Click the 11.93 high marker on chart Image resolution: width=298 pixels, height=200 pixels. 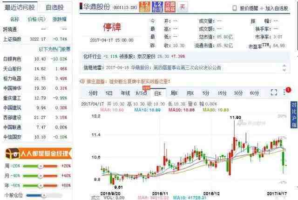[x=236, y=118]
